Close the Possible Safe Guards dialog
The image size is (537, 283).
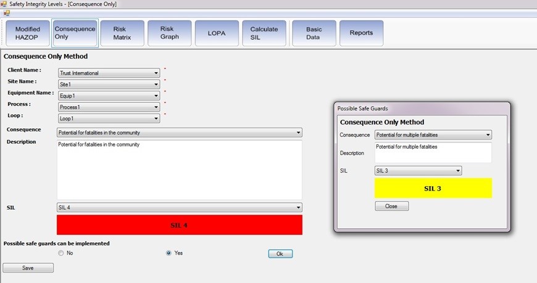(x=391, y=206)
